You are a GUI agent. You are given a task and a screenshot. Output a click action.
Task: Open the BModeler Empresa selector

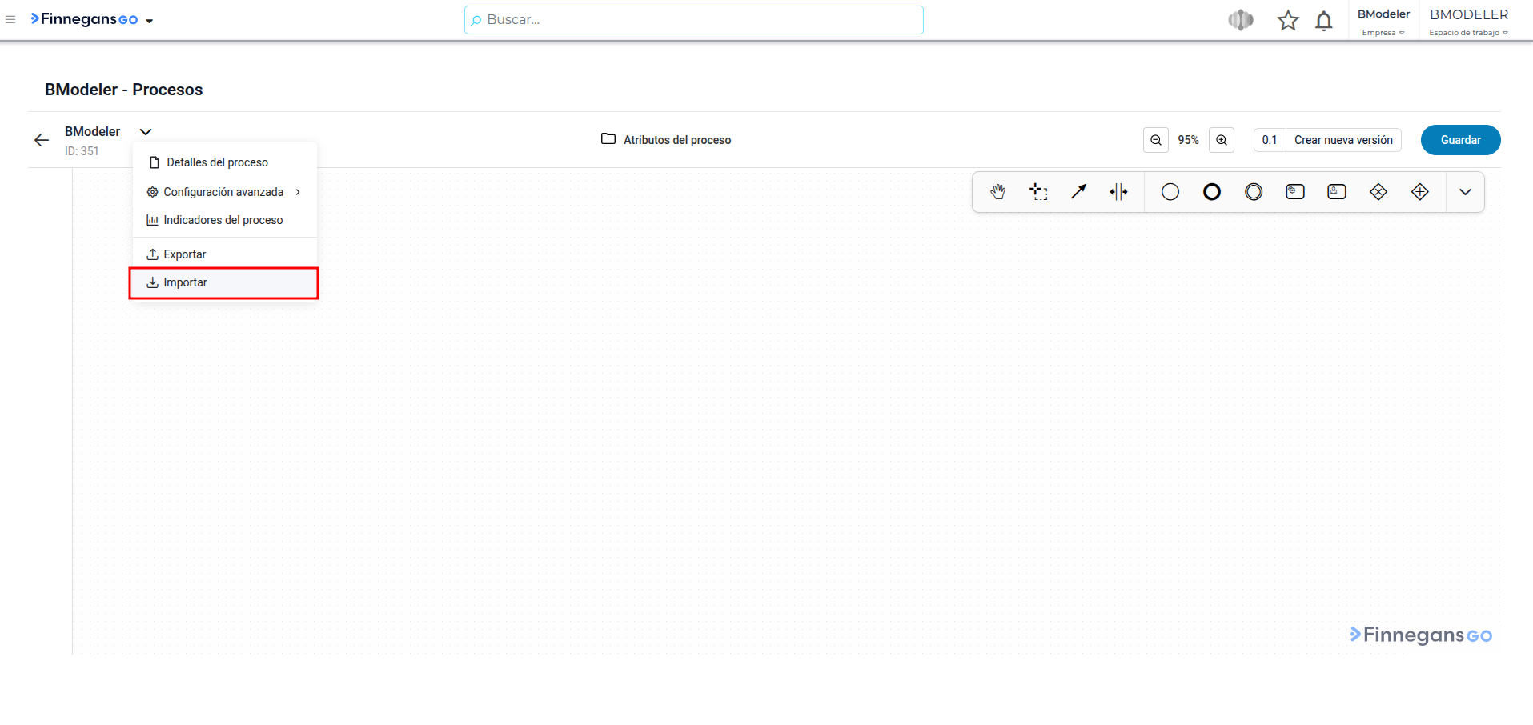[x=1383, y=22]
